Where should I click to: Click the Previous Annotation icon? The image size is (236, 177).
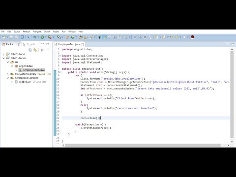pos(164,37)
